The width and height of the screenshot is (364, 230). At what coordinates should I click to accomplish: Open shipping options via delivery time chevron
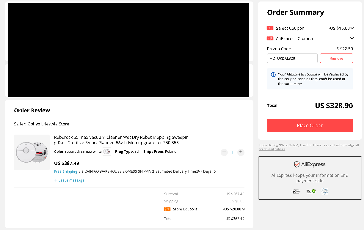215,172
